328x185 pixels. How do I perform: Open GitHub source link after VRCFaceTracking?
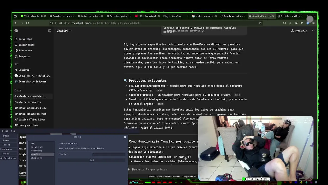[159, 90]
